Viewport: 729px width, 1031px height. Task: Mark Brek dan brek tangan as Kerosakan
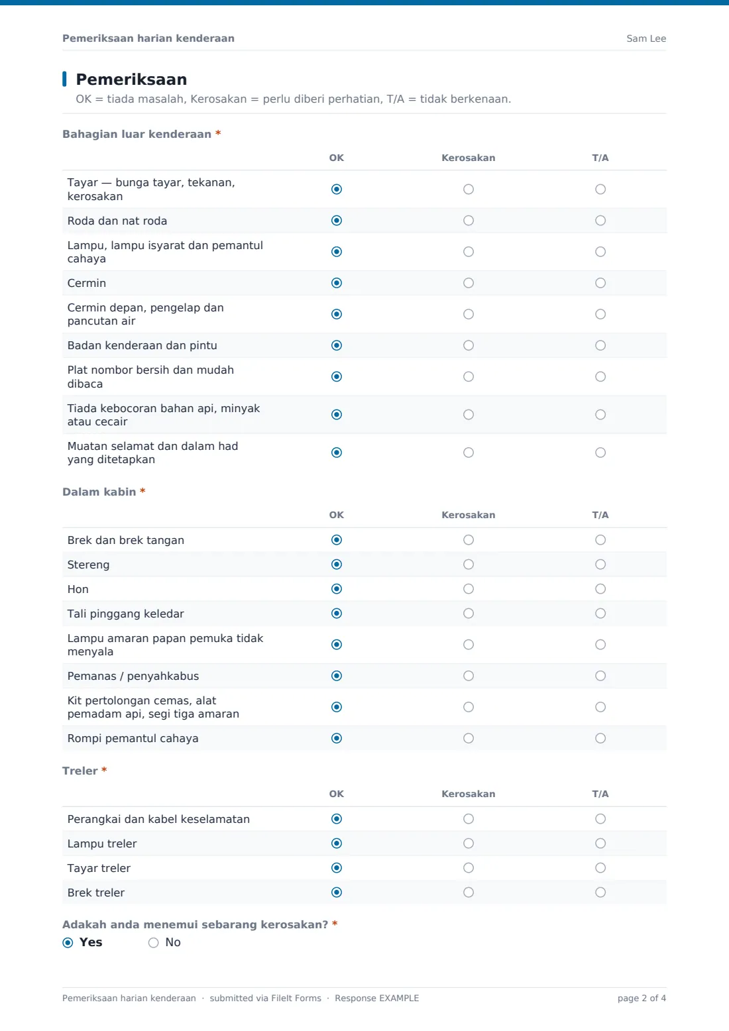[469, 540]
